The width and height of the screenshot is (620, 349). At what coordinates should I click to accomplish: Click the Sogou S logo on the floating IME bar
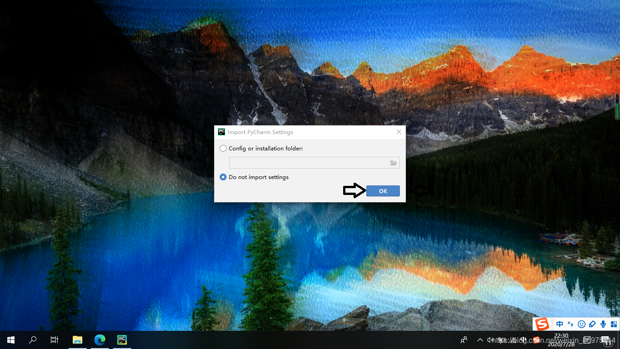point(541,324)
